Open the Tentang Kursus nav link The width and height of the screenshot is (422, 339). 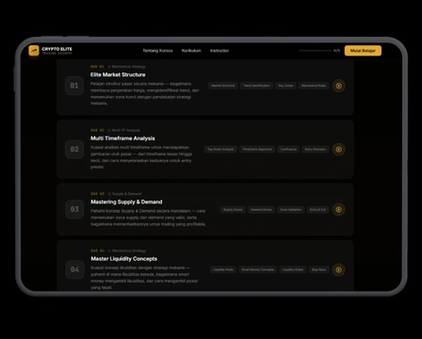(157, 51)
